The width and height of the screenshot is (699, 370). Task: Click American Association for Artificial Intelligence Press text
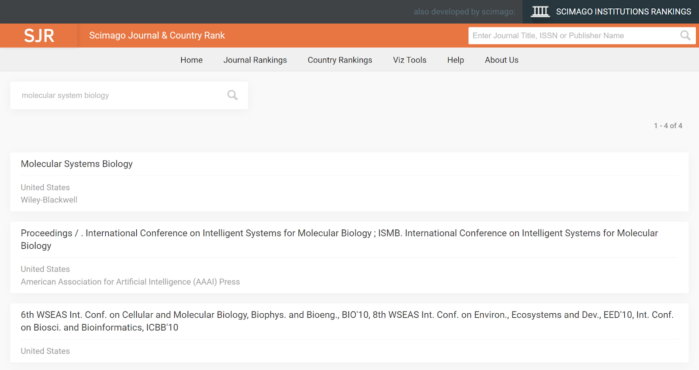pos(130,282)
